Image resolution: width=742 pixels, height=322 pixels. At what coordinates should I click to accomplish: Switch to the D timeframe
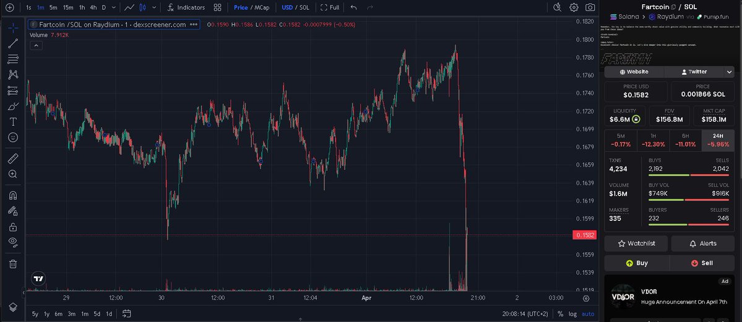pos(103,7)
